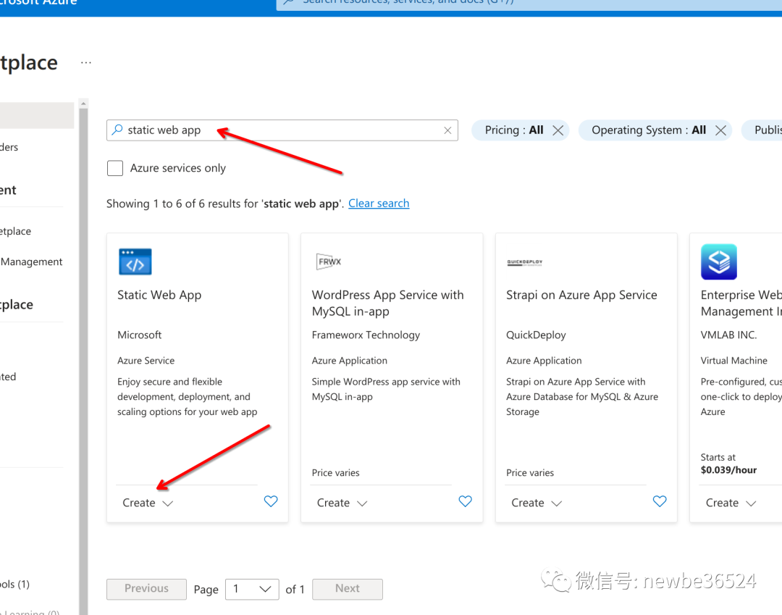Click the Frameworx Technology publisher text
The height and width of the screenshot is (615, 782).
coord(366,335)
